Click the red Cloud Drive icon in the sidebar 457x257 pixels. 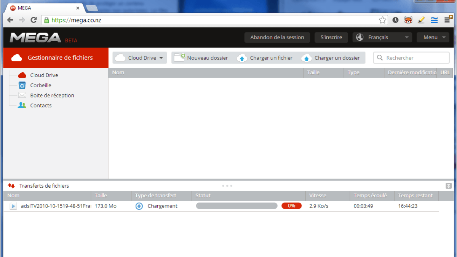click(x=22, y=75)
